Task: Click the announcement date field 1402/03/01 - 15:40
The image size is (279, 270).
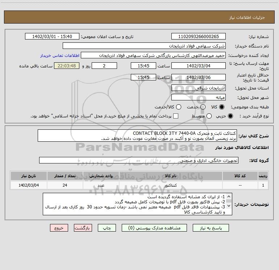Action: tap(52, 36)
